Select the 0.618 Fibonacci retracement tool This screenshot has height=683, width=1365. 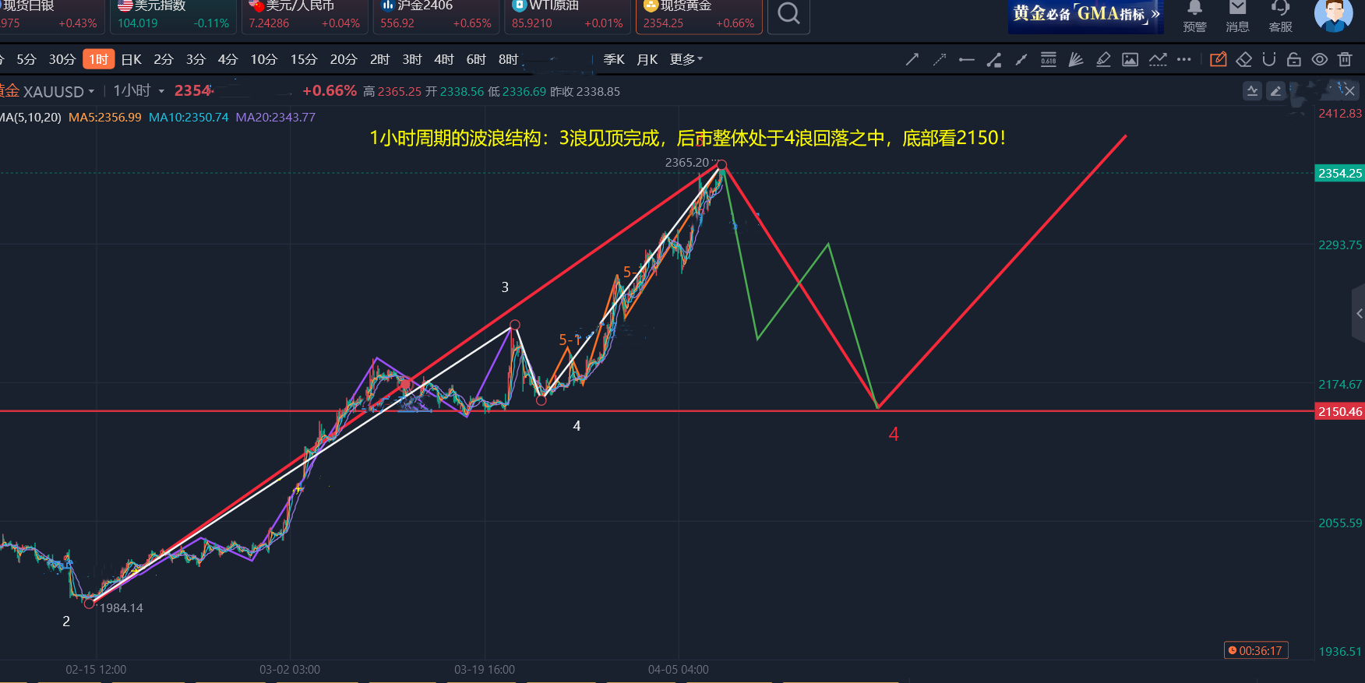coord(1049,59)
